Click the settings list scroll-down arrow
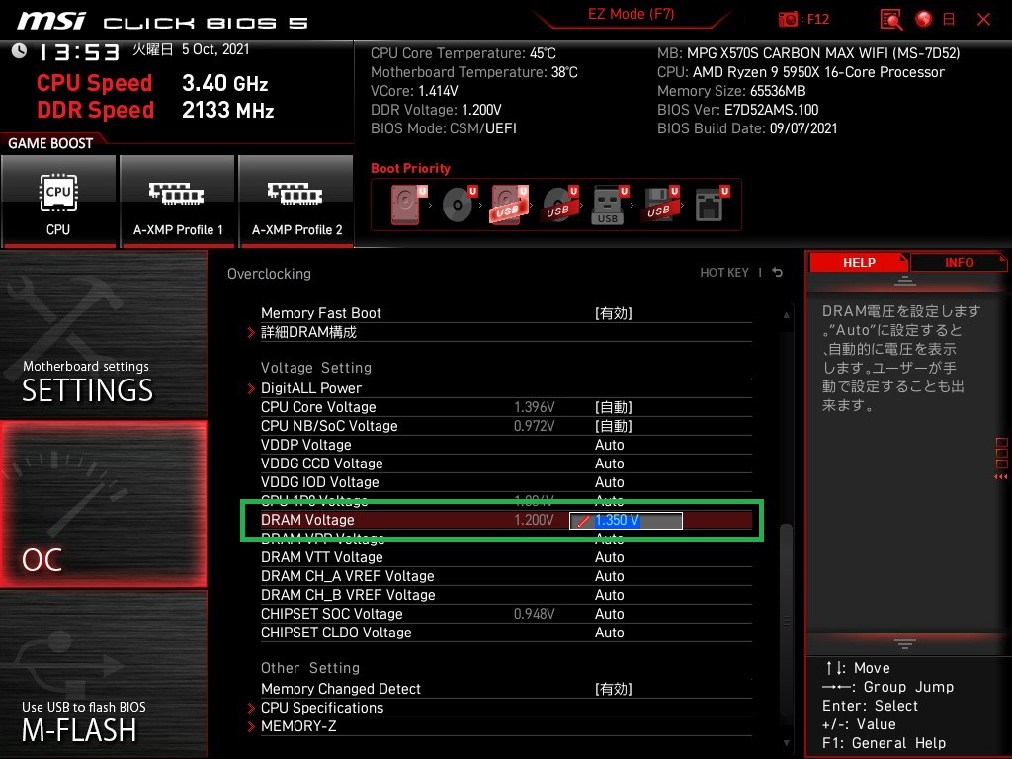The image size is (1012, 759). coord(786,743)
